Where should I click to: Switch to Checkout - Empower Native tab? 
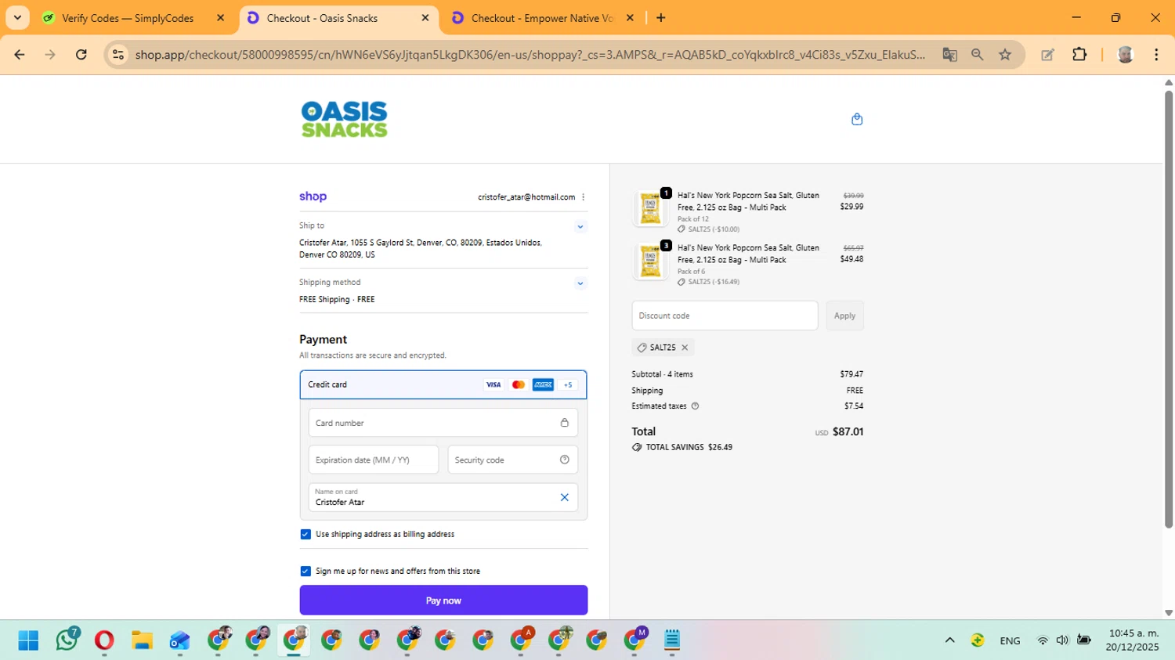click(x=541, y=18)
